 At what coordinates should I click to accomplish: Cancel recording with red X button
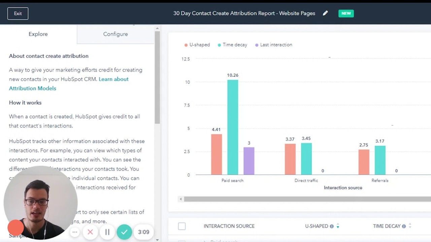90,232
